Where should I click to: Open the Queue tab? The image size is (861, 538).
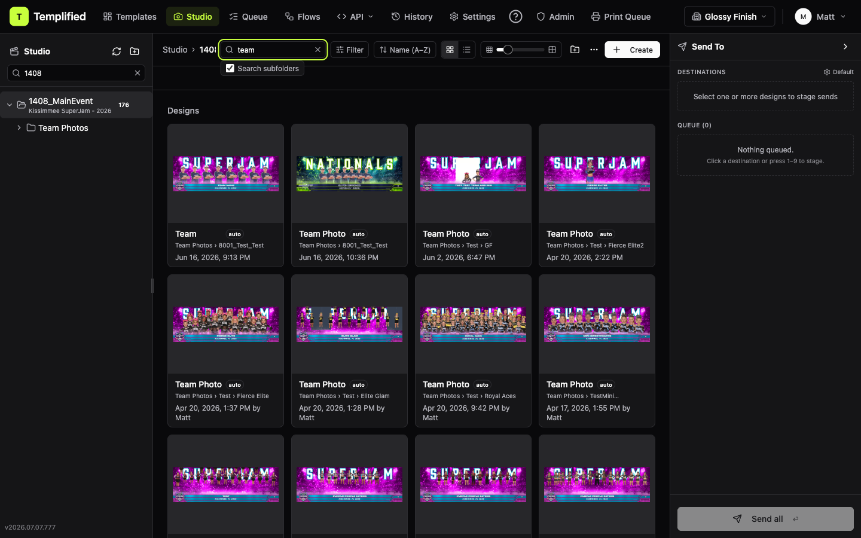[248, 17]
